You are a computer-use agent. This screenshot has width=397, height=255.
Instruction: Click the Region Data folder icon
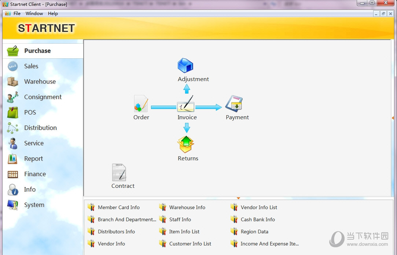[234, 232]
